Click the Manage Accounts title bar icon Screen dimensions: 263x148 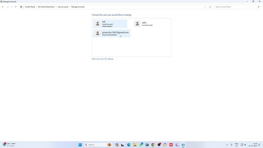(x=1, y=2)
